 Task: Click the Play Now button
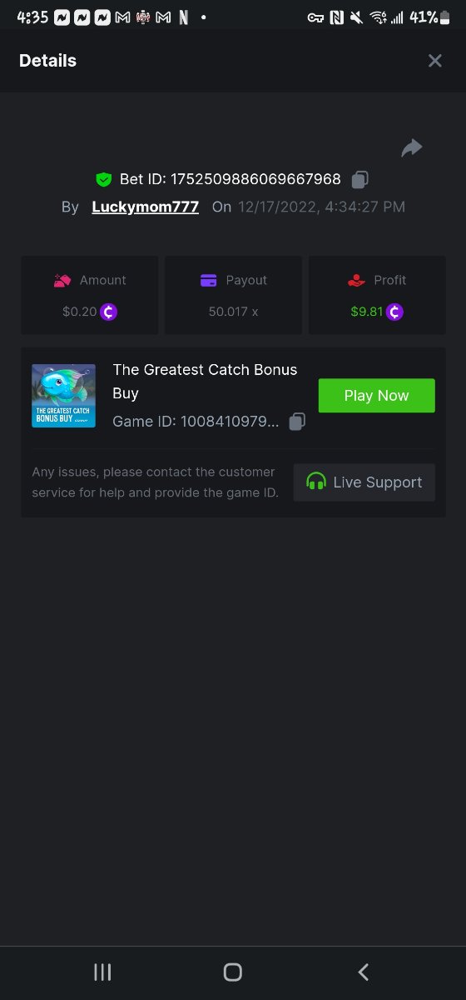coord(376,396)
